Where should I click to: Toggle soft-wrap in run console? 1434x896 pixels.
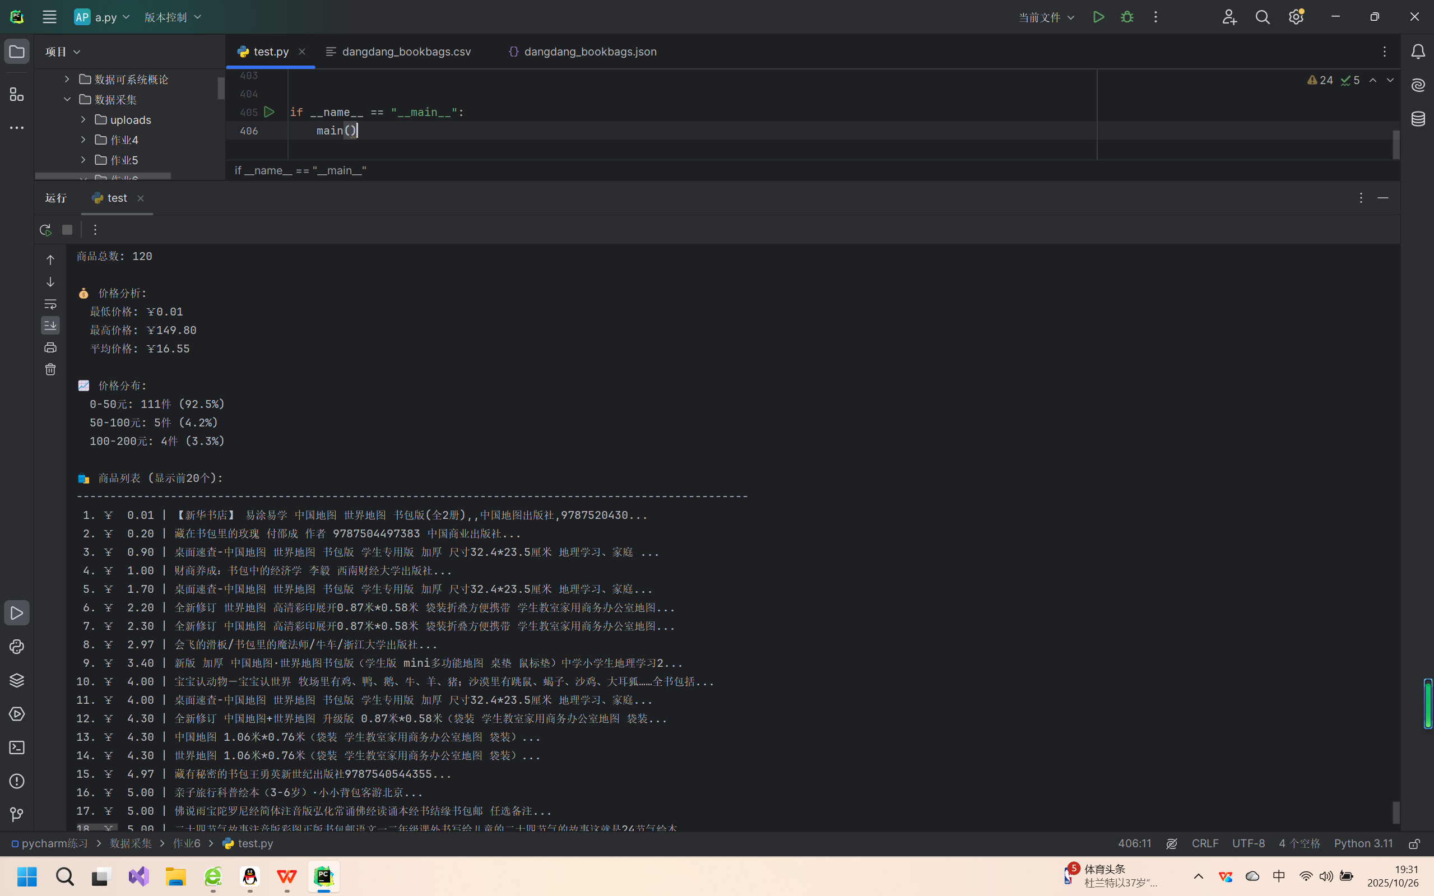50,304
